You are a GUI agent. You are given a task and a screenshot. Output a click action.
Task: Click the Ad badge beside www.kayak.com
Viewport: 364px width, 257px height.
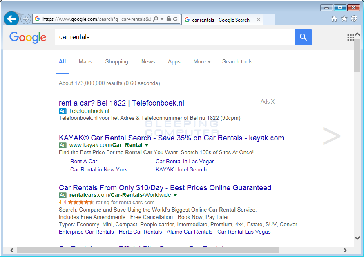63,145
